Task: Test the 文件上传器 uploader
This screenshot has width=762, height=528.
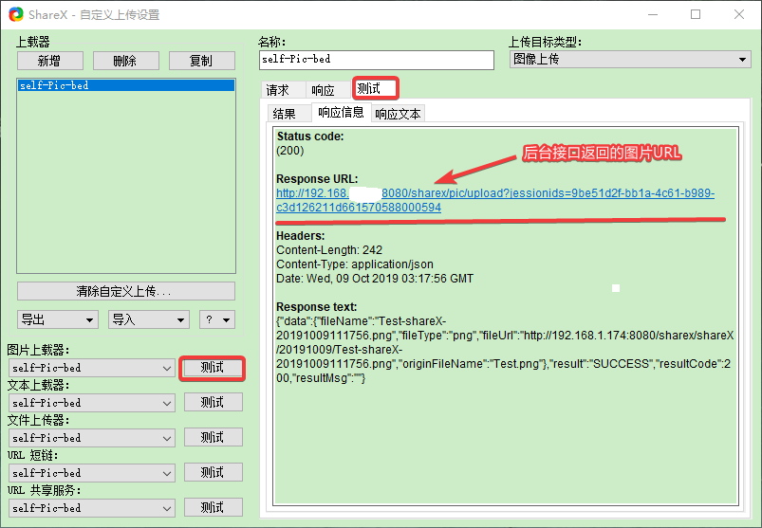Action: click(x=213, y=437)
